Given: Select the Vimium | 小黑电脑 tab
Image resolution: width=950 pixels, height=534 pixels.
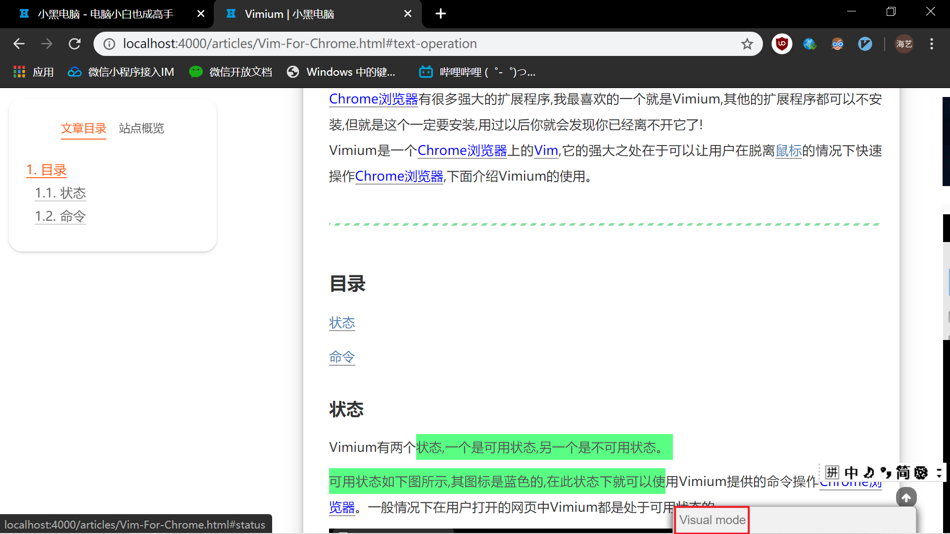Looking at the screenshot, I should (x=317, y=14).
